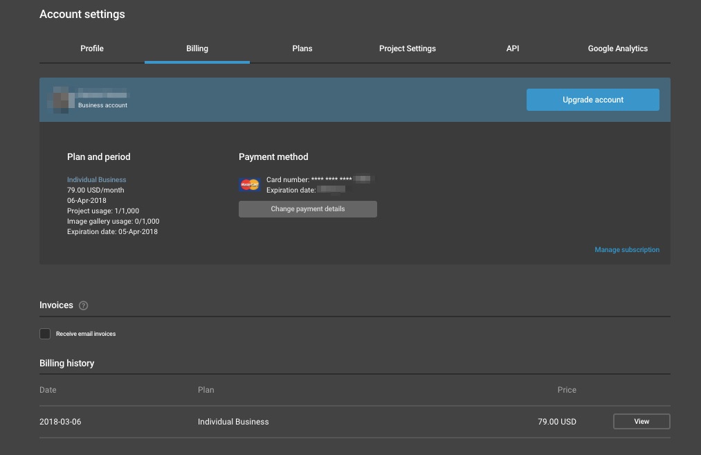Screen dimensions: 701x455
Task: Go to the Project Settings tab
Action: [408, 48]
